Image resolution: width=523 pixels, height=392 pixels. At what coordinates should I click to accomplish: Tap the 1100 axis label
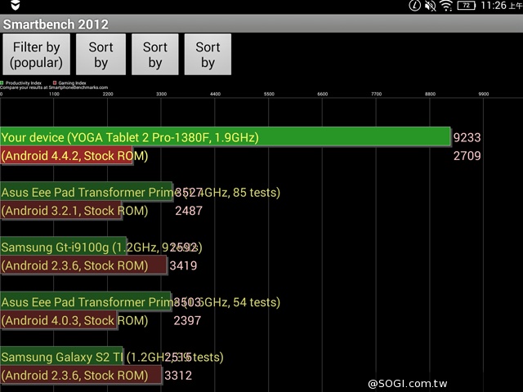(x=54, y=94)
